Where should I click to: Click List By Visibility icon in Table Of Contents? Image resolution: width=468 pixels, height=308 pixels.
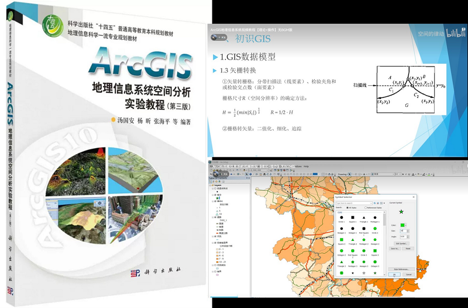[x=216, y=181]
